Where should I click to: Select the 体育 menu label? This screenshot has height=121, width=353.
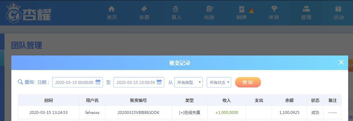click(274, 17)
